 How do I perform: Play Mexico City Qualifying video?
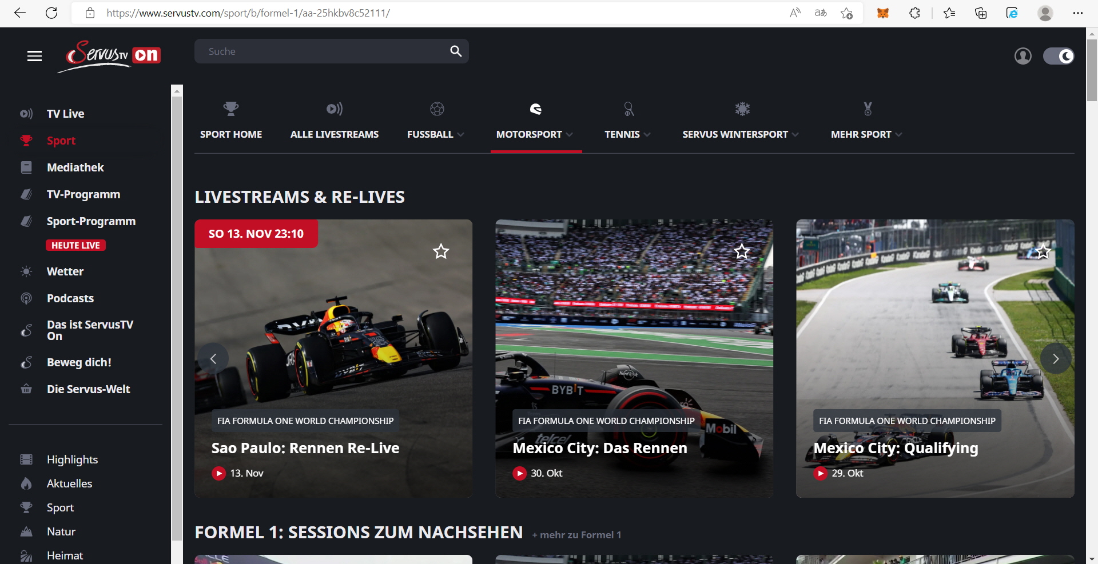coord(820,473)
